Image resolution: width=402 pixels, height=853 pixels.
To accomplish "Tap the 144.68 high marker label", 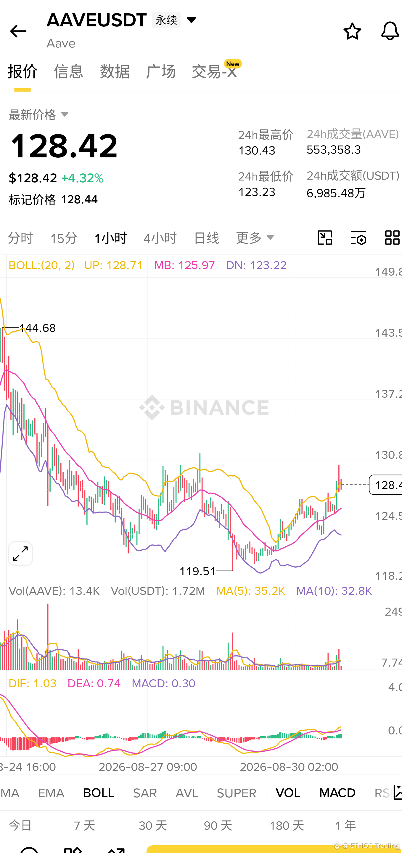I will [x=38, y=328].
